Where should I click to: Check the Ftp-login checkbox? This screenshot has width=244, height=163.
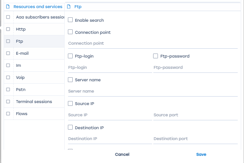point(71,56)
